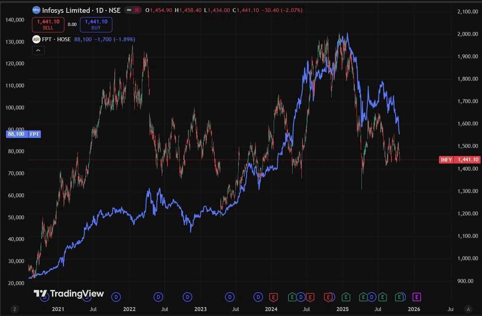Click the FPT change -1,700 (-1.89%)

(x=114, y=39)
